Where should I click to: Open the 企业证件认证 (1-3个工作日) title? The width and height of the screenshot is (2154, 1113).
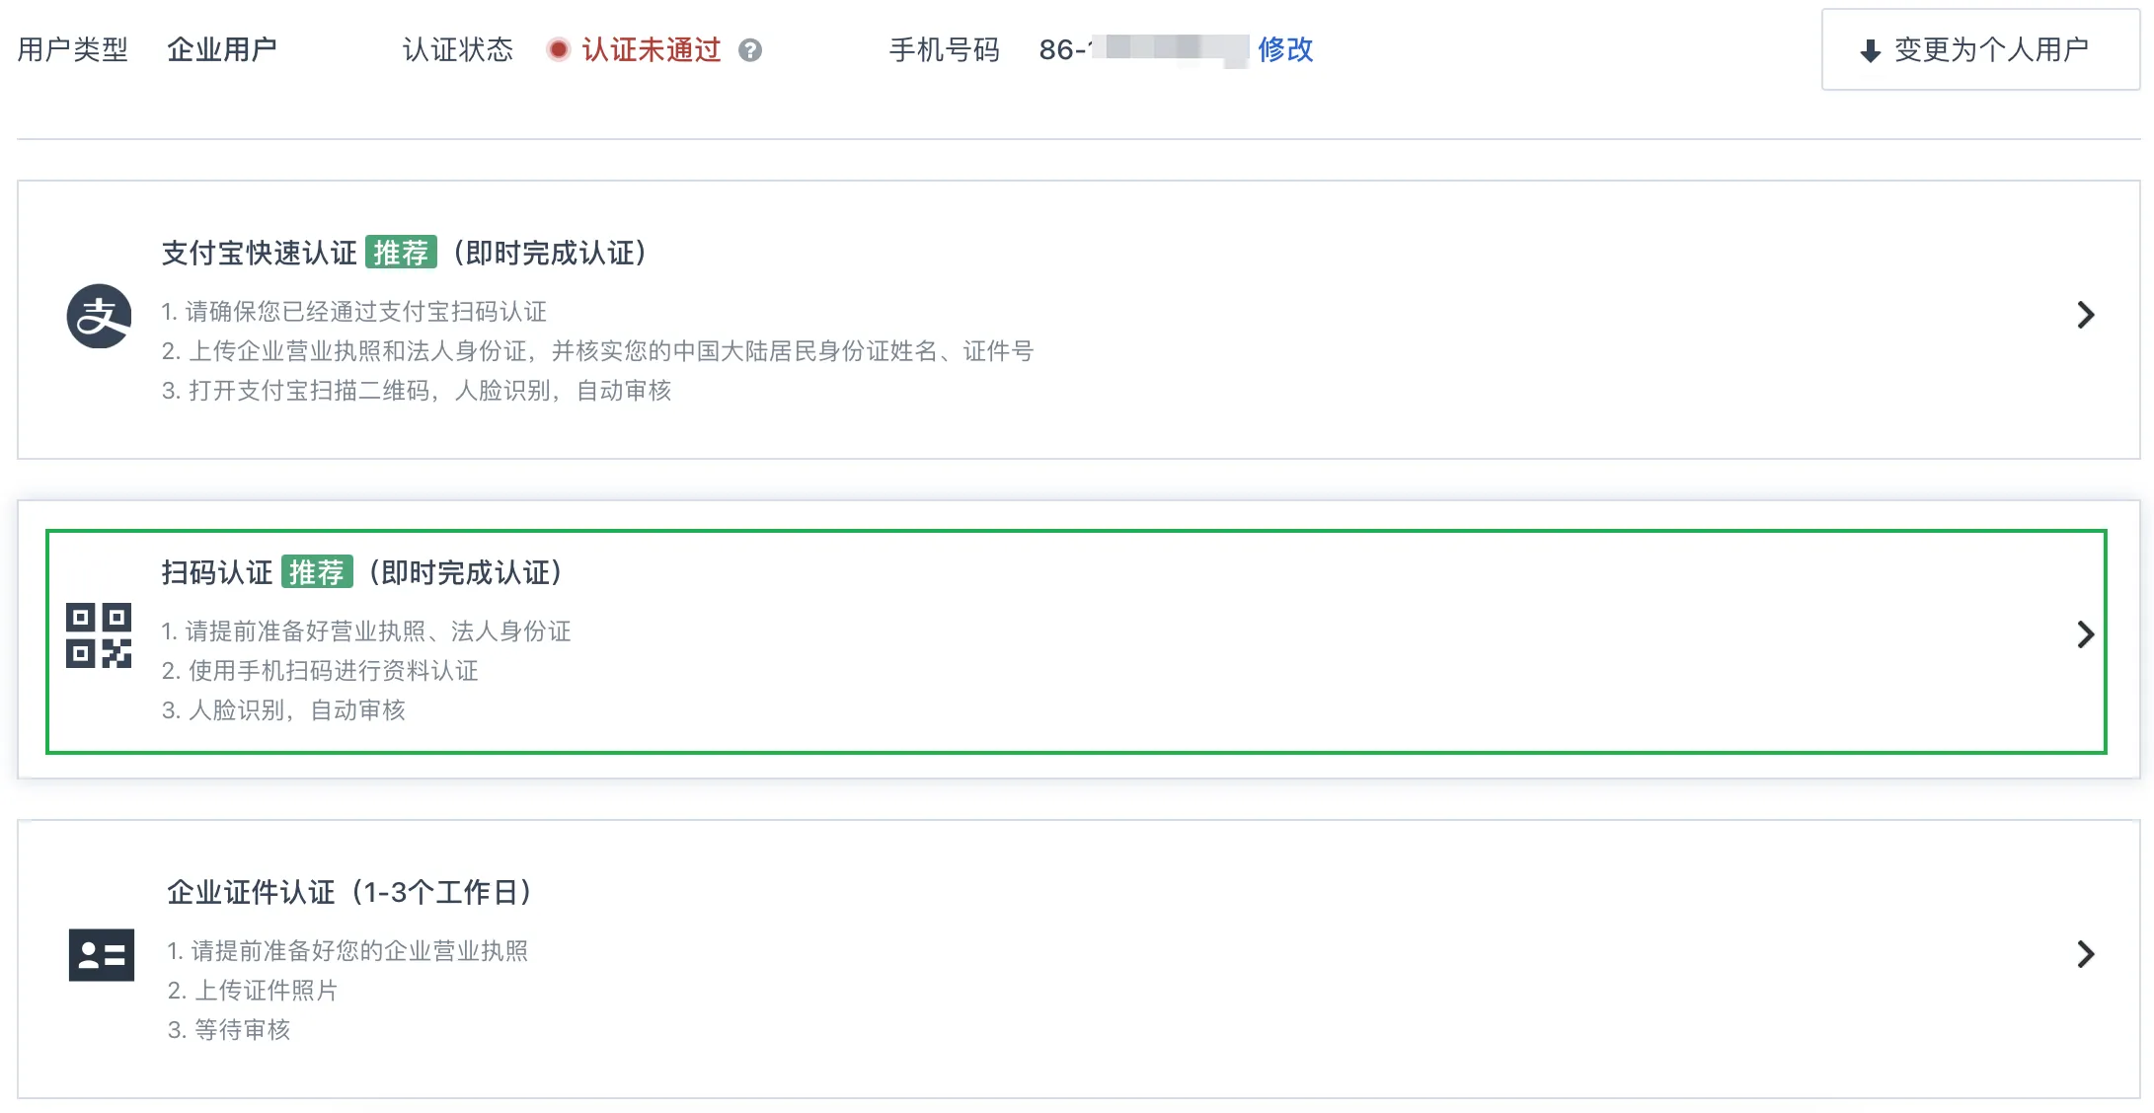pos(350,892)
